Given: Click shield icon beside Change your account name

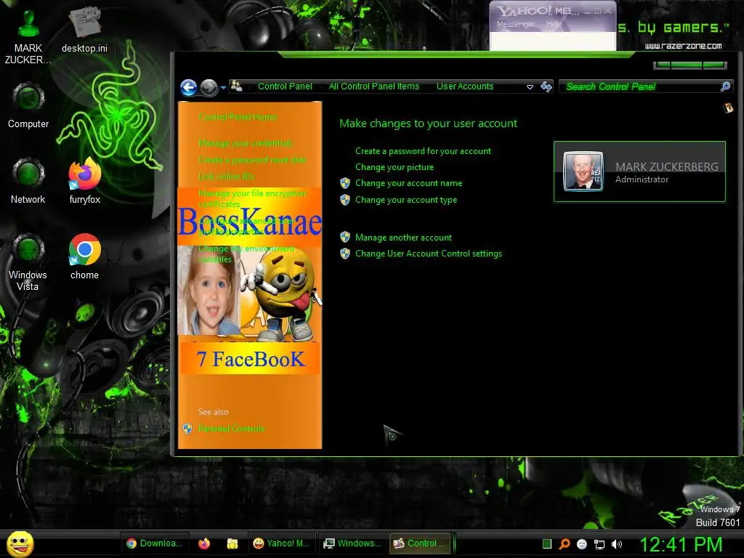Looking at the screenshot, I should [x=345, y=183].
